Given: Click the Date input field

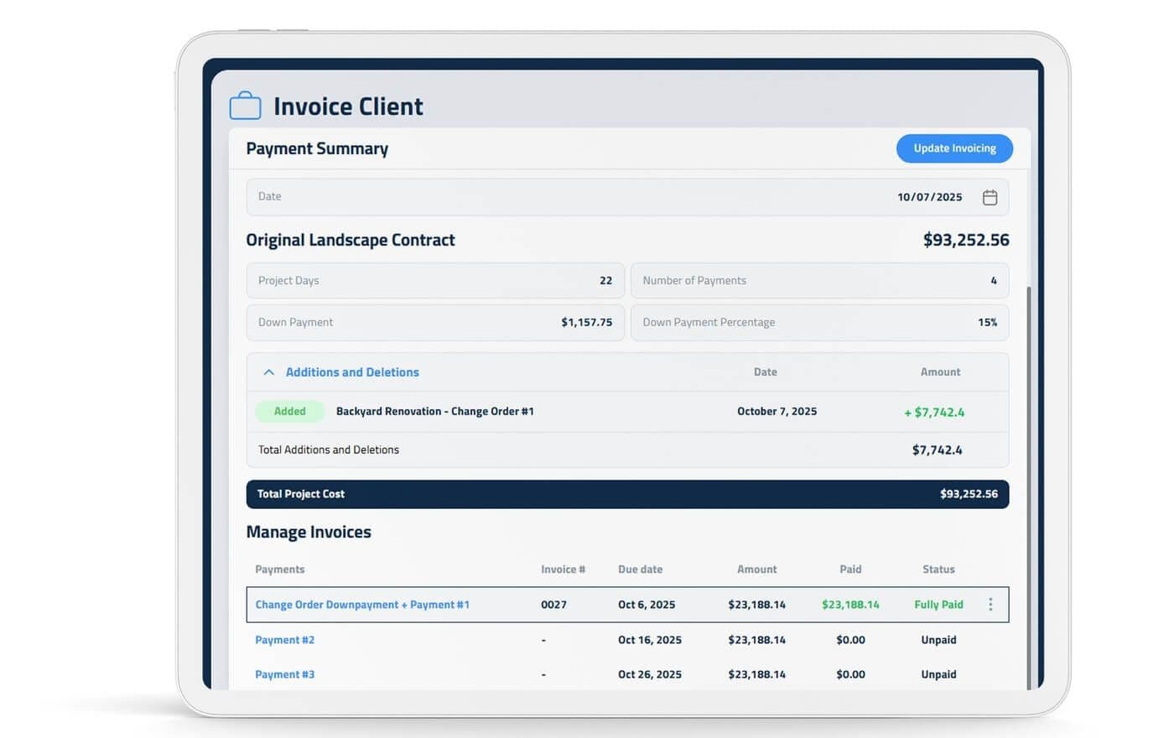Looking at the screenshot, I should [587, 197].
